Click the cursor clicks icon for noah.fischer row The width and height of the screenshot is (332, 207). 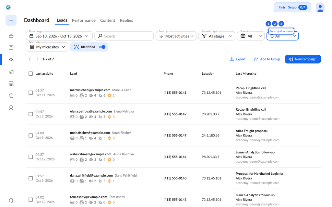100,138
